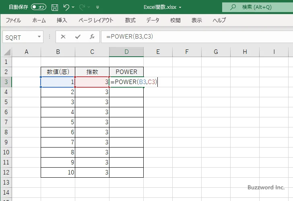Click cell B12 containing 10

click(x=58, y=172)
